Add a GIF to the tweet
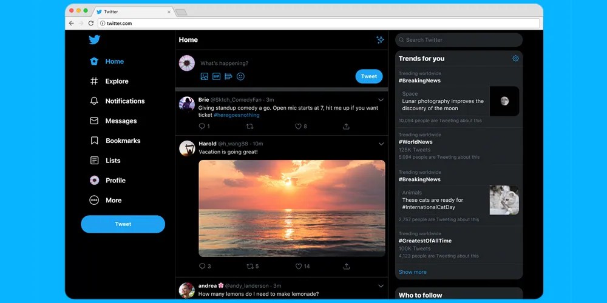Screen dimensions: 607x303 point(217,76)
